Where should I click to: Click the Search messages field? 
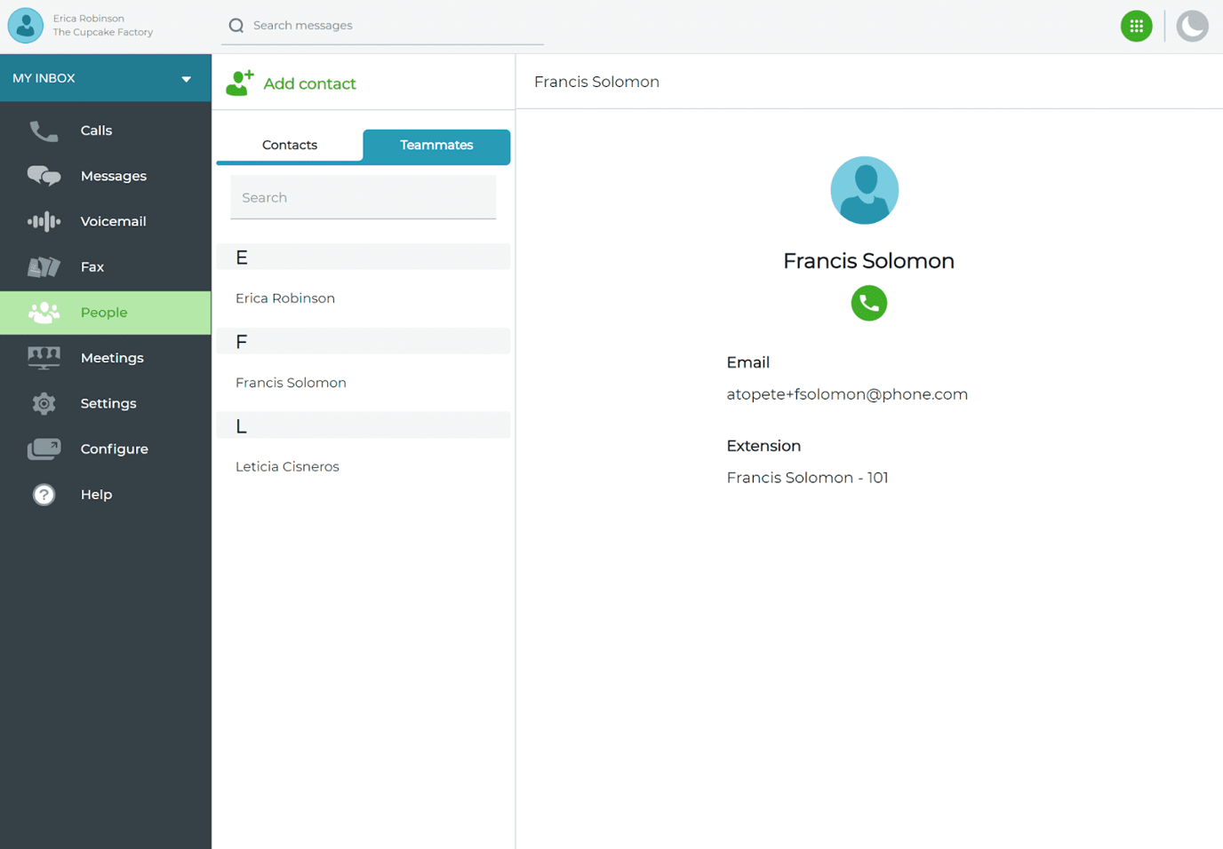[x=382, y=25]
